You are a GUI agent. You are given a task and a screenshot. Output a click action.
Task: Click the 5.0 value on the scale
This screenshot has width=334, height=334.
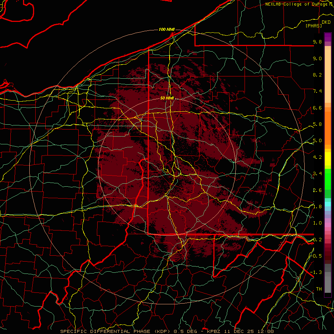[x=317, y=141]
